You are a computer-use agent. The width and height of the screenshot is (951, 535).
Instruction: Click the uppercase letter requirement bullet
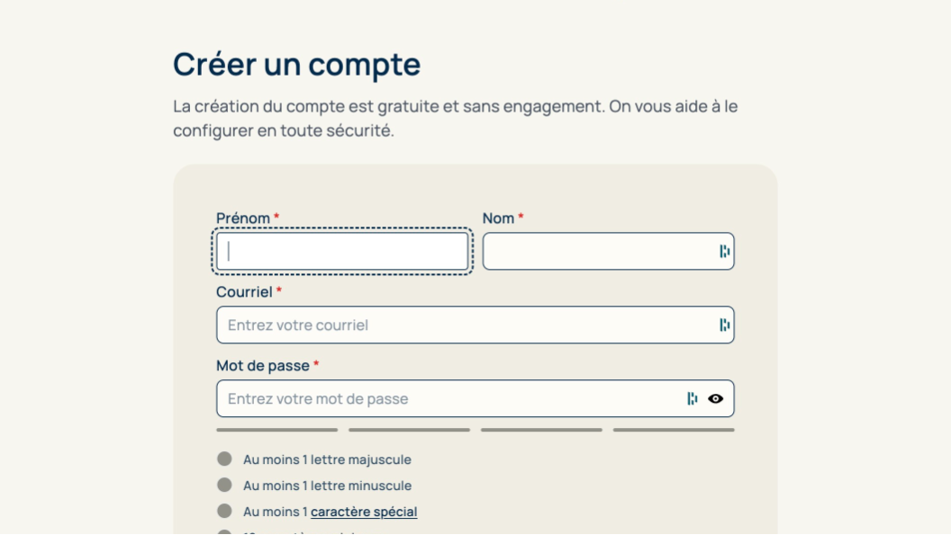click(x=224, y=459)
